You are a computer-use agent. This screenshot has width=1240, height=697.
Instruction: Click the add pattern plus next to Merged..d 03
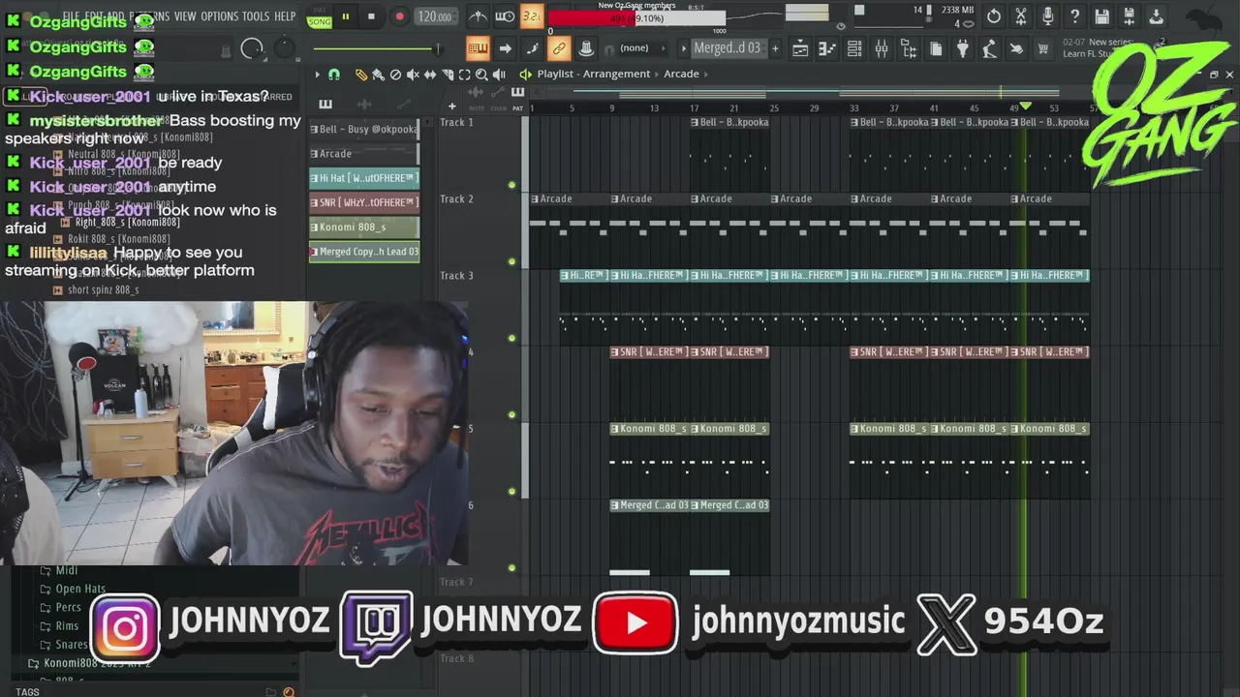coord(774,48)
